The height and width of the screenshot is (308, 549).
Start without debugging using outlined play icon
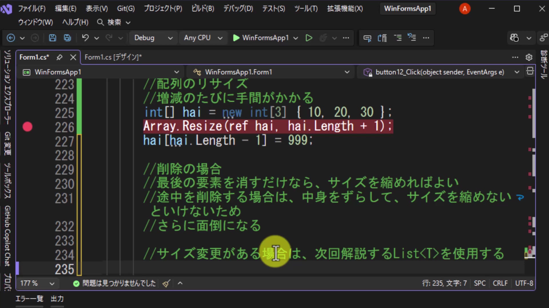point(309,38)
